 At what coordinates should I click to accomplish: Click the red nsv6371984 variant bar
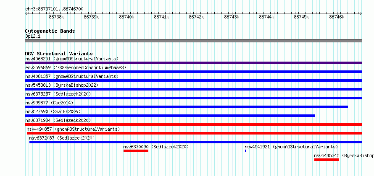(193, 124)
